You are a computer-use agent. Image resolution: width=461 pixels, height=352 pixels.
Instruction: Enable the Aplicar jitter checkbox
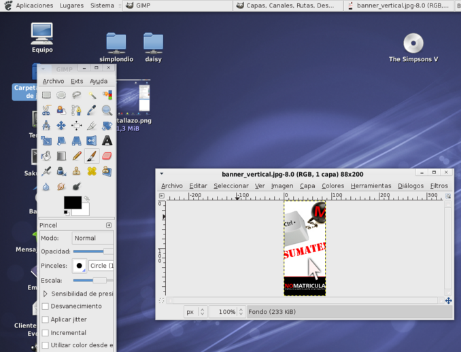pyautogui.click(x=46, y=319)
